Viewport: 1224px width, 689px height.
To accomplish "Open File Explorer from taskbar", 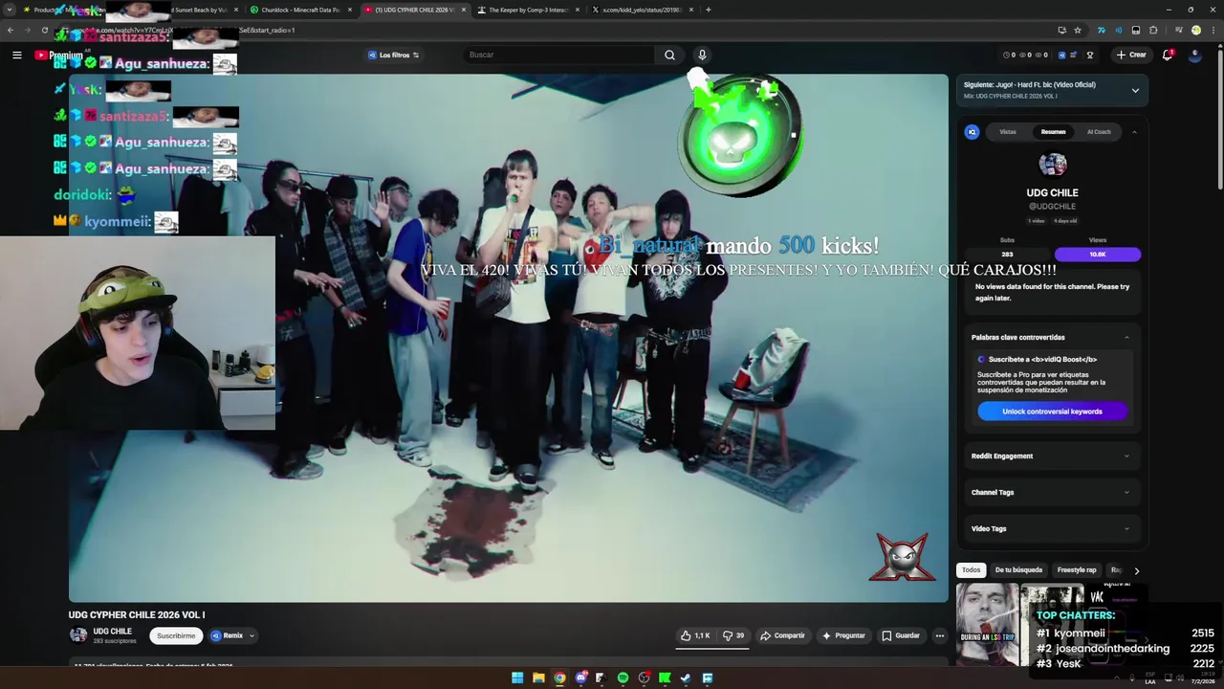I will [x=538, y=678].
